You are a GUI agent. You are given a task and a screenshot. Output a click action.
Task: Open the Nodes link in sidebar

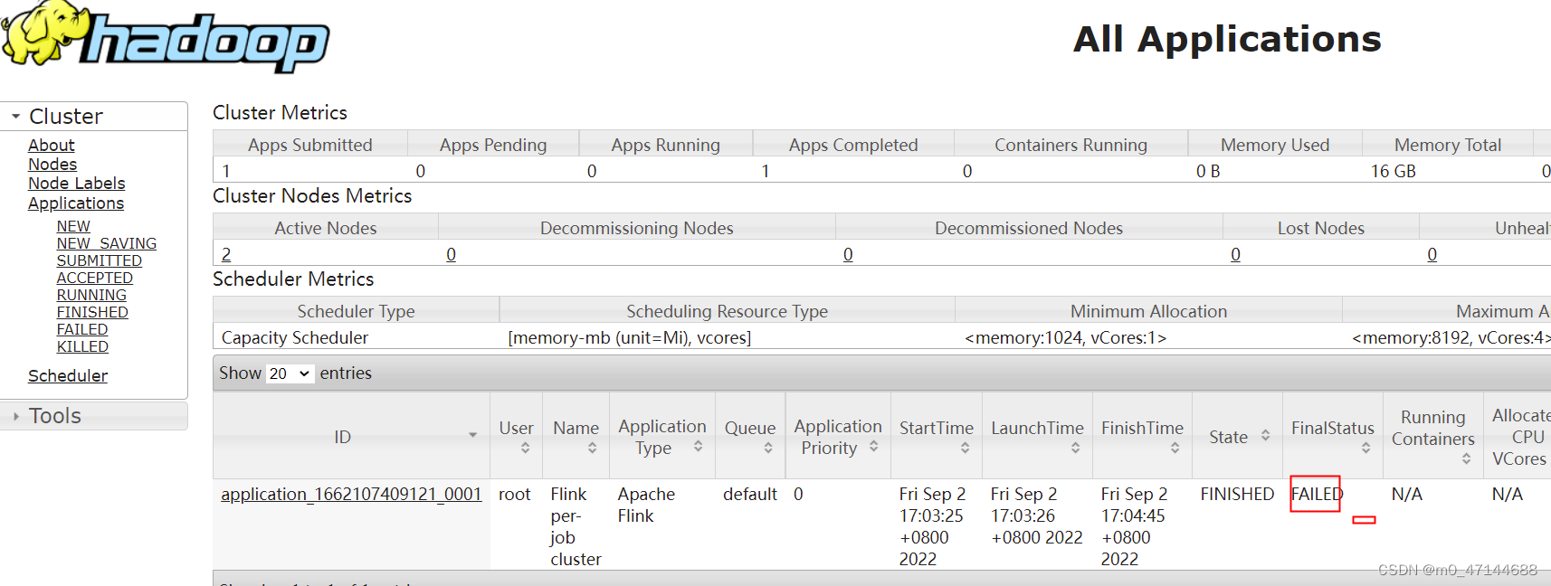(x=52, y=165)
